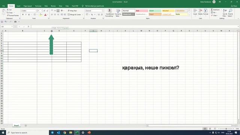Image resolution: width=240 pixels, height=135 pixels.
Task: Toggle Bold formatting
Action: pos(23,15)
